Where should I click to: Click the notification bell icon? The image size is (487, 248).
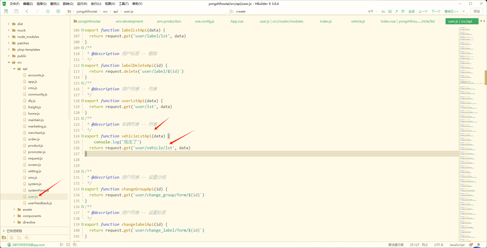pyautogui.click(x=478, y=245)
